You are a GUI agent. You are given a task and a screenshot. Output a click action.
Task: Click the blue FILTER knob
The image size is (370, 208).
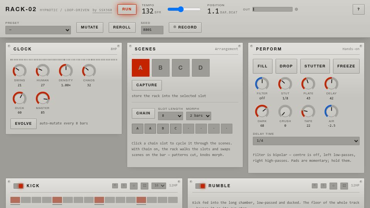tap(262, 84)
